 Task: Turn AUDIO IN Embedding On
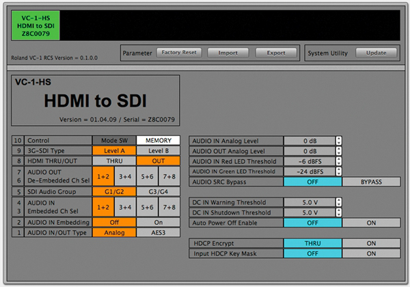click(159, 222)
